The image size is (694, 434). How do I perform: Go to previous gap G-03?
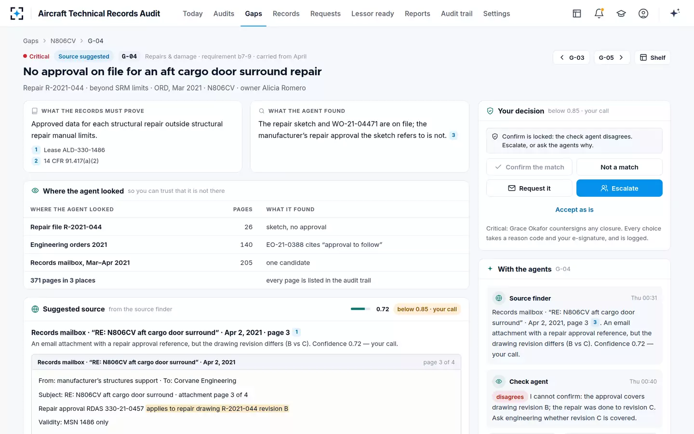pos(572,57)
